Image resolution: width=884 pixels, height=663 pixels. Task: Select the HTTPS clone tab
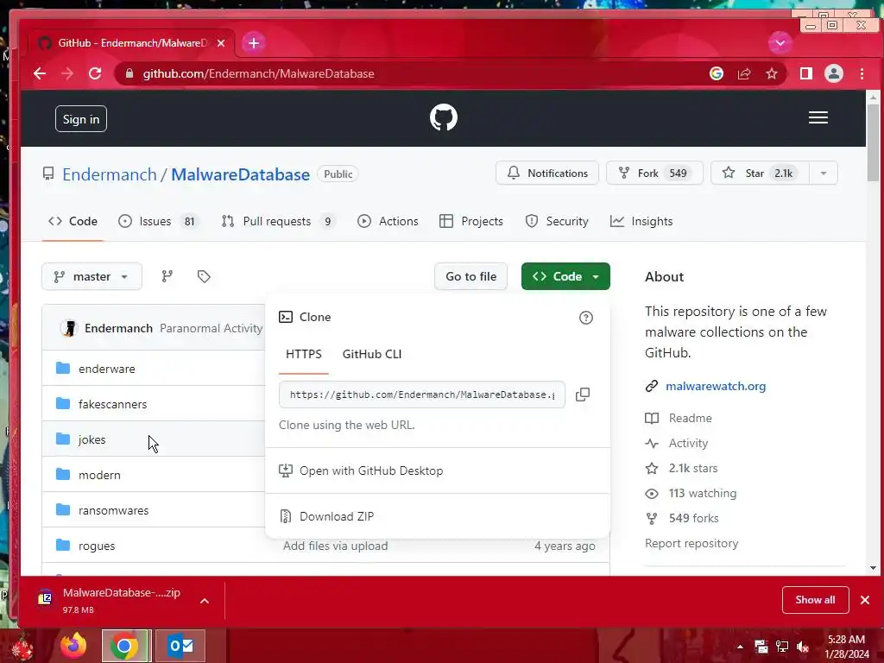pos(303,354)
